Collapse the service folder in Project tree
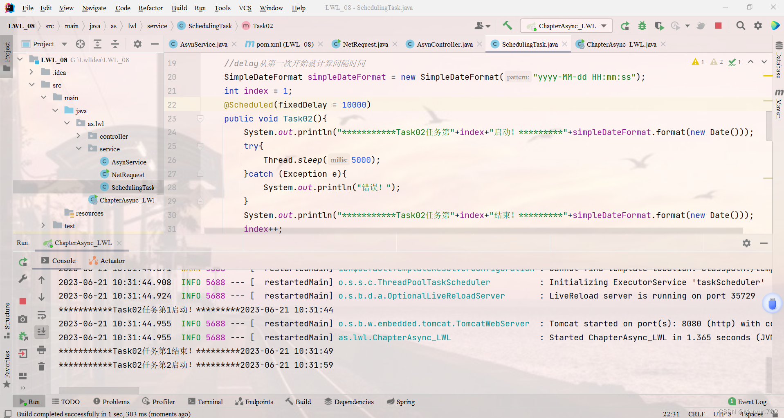Viewport: 784px width, 418px height. point(79,148)
